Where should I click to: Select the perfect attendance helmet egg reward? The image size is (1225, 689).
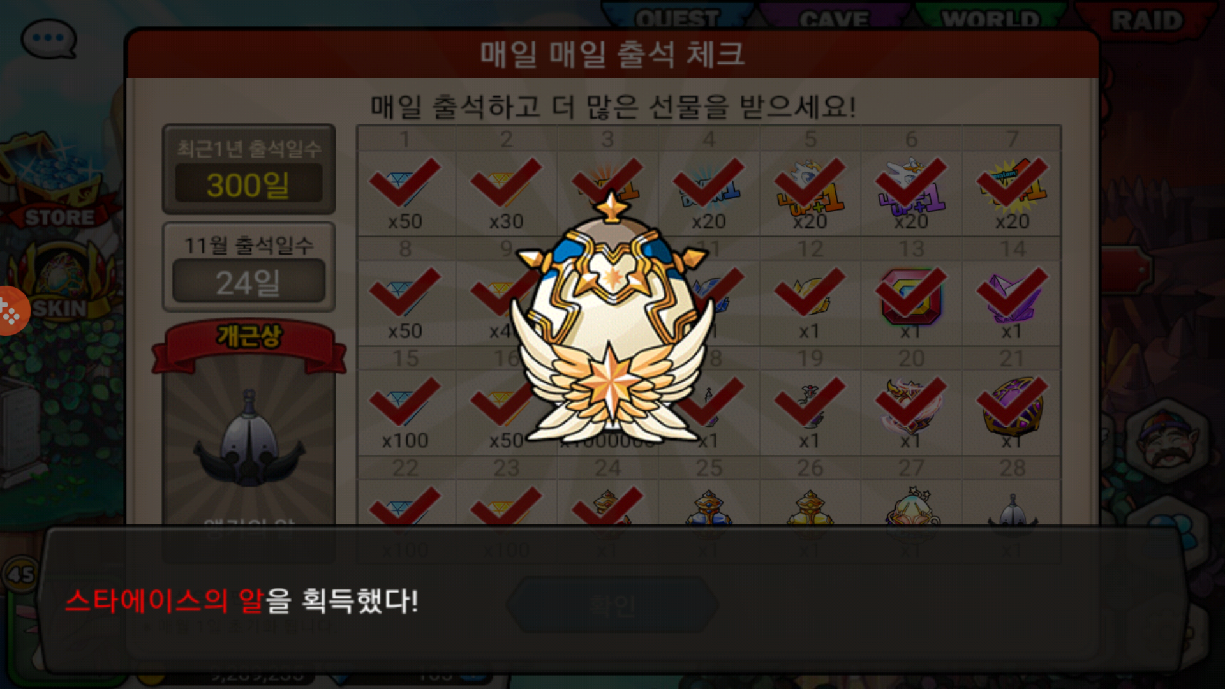(x=249, y=440)
